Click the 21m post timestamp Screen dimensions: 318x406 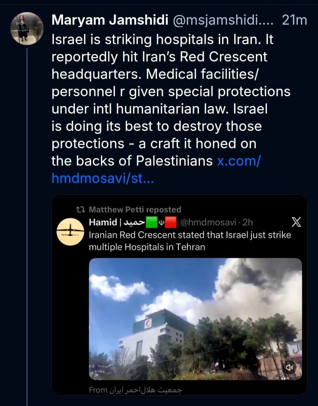(x=294, y=20)
